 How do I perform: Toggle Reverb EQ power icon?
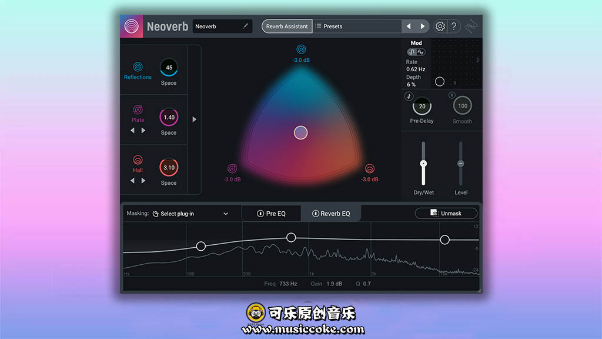pos(316,213)
